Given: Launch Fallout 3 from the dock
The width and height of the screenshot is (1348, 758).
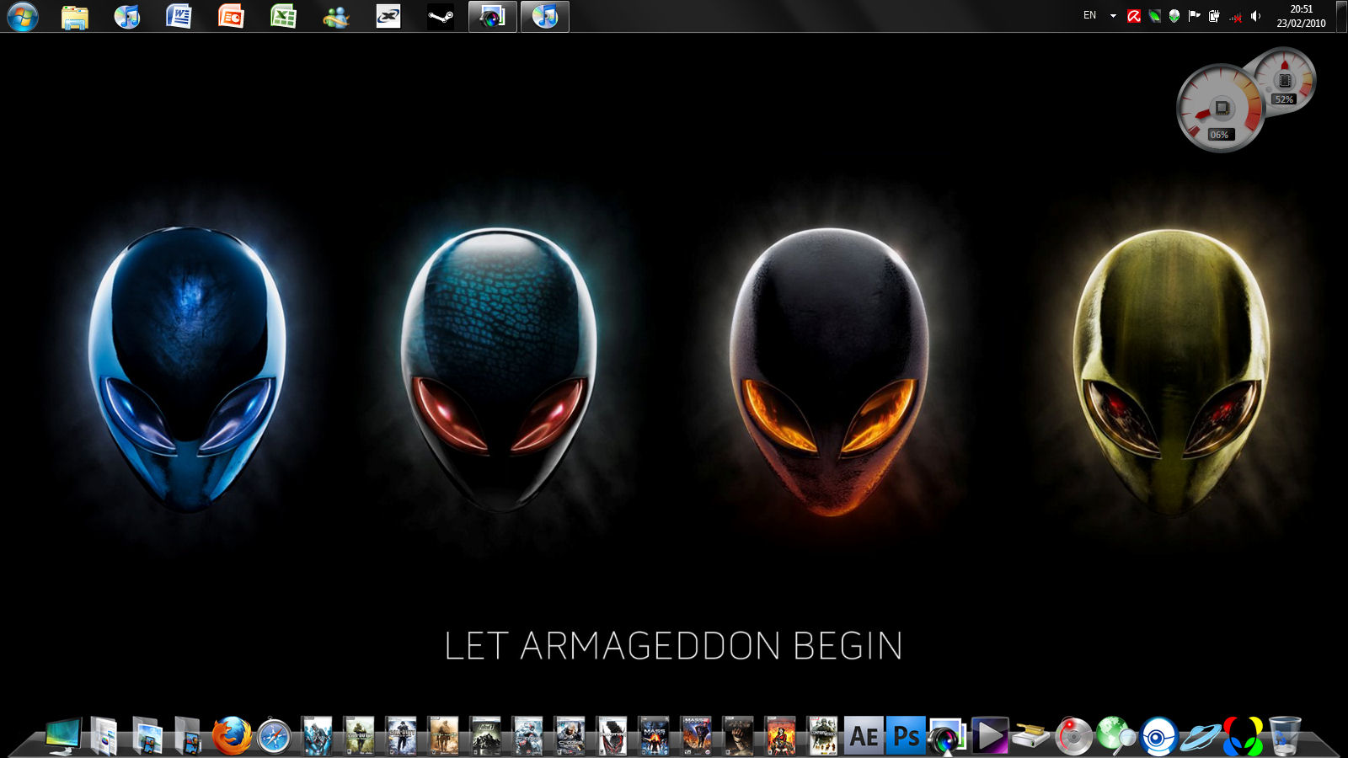Looking at the screenshot, I should (486, 735).
